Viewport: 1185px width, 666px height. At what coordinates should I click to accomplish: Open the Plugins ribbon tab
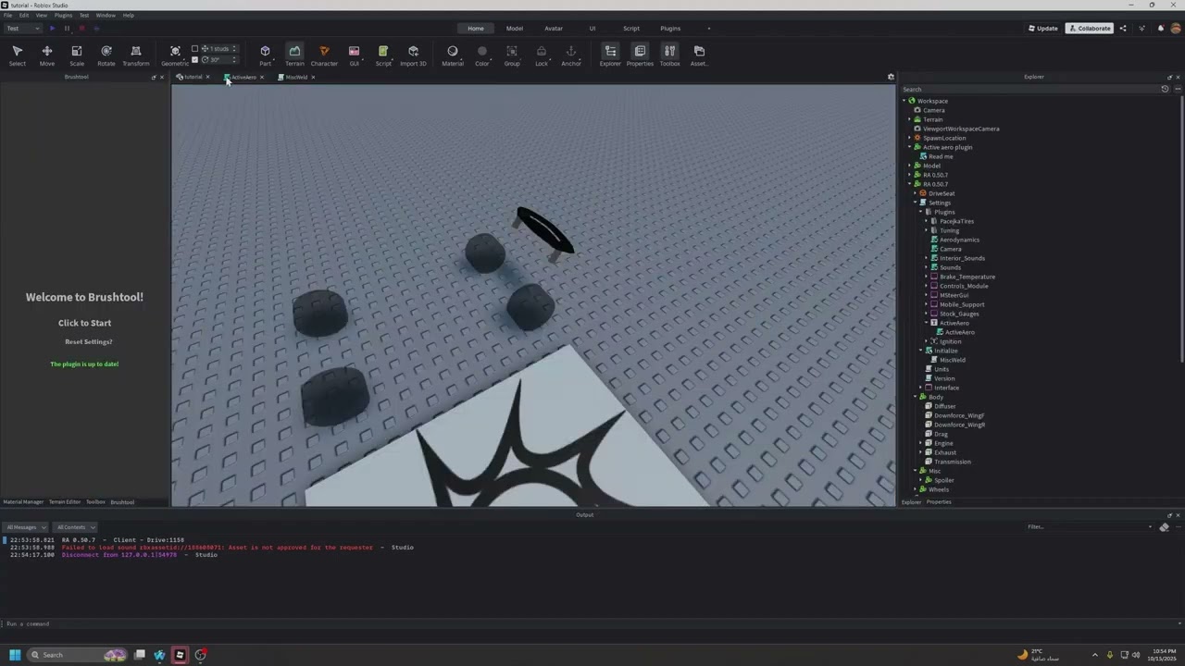coord(670,29)
